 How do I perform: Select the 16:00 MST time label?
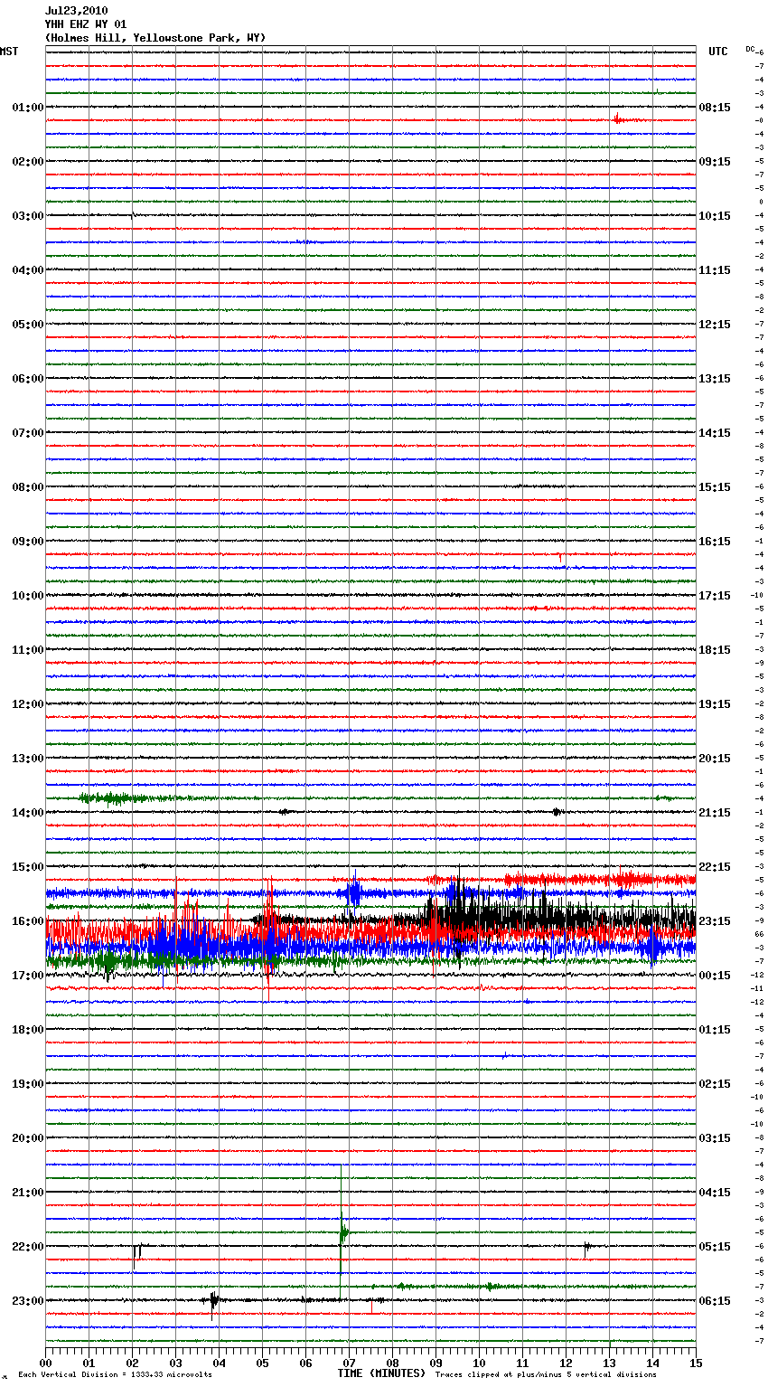point(28,921)
